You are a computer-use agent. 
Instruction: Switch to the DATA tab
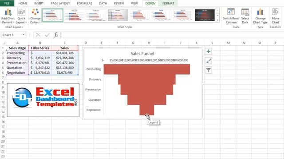click(x=103, y=3)
